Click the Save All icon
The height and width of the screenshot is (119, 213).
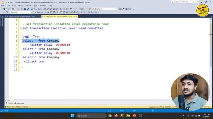click(x=28, y=9)
